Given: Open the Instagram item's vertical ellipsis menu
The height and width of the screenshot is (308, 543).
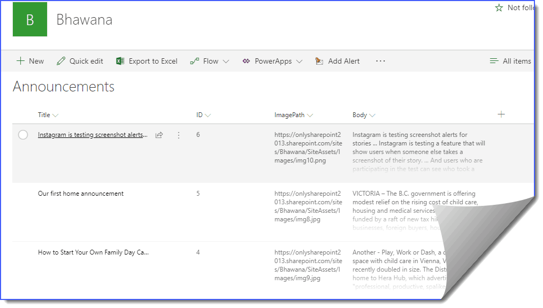Looking at the screenshot, I should [x=178, y=135].
